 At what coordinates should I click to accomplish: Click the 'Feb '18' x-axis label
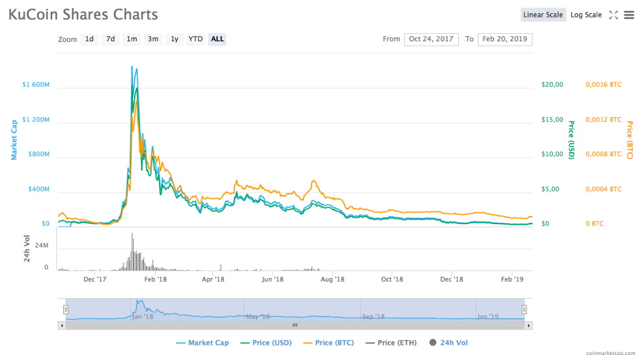pos(155,279)
